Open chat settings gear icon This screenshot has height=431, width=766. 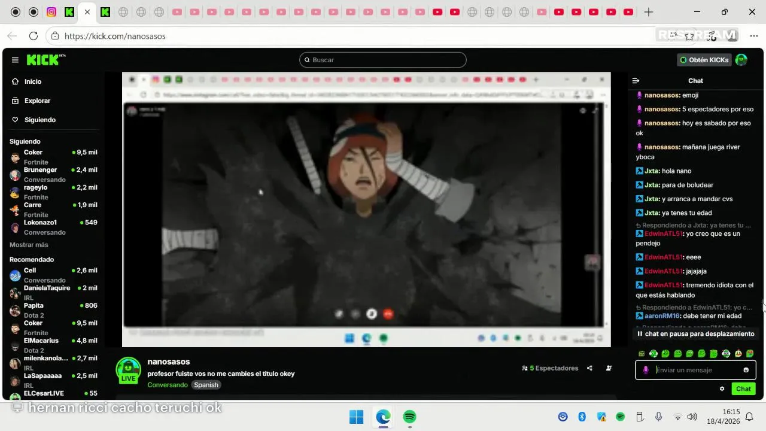(x=722, y=388)
